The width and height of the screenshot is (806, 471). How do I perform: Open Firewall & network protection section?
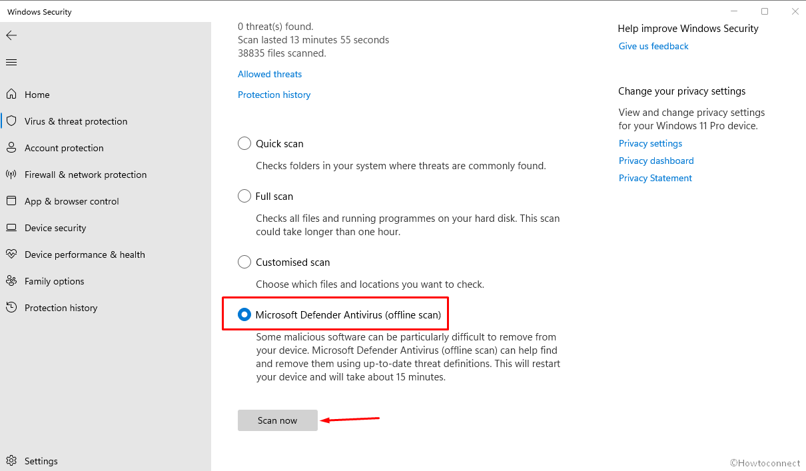[85, 175]
